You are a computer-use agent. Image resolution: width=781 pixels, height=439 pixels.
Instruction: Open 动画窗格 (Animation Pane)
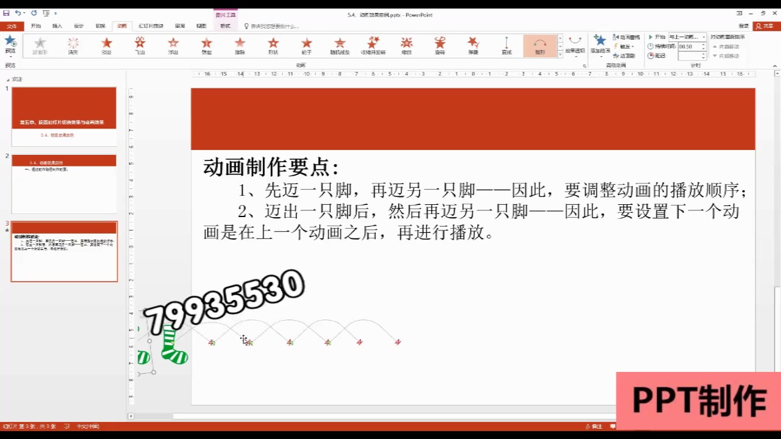point(627,38)
